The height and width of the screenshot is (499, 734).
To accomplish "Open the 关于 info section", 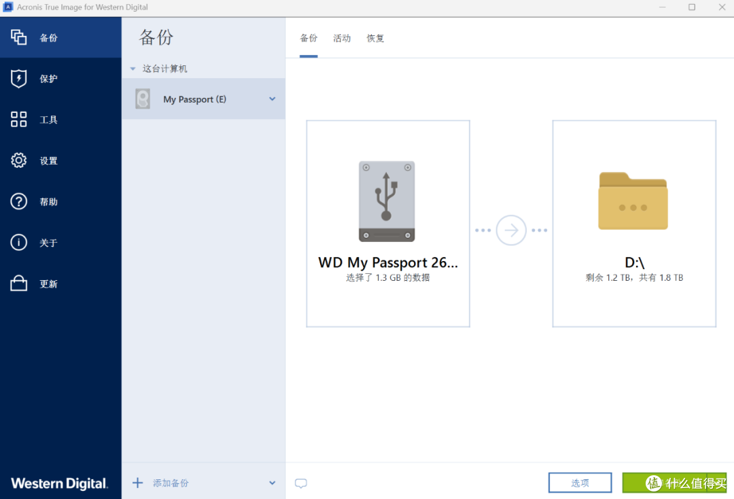I will pos(60,243).
